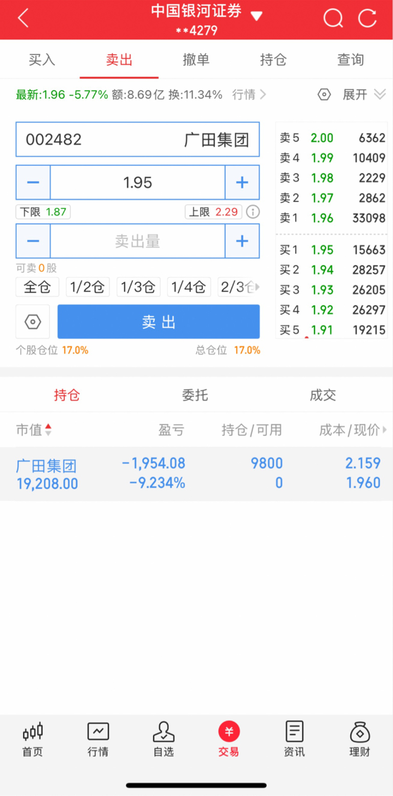This screenshot has height=796, width=393.
Task: Open order settings hexagon beside 卖出 button
Action: [33, 322]
